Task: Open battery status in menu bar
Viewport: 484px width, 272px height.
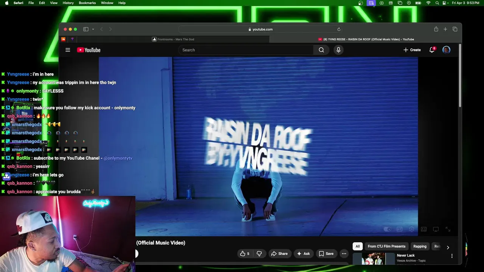Action: [418, 3]
